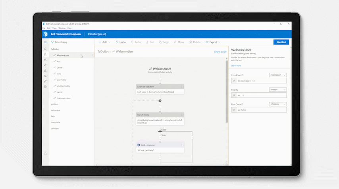The image size is (339, 189).
Task: Click Redo in the toolbar
Action: (136, 42)
